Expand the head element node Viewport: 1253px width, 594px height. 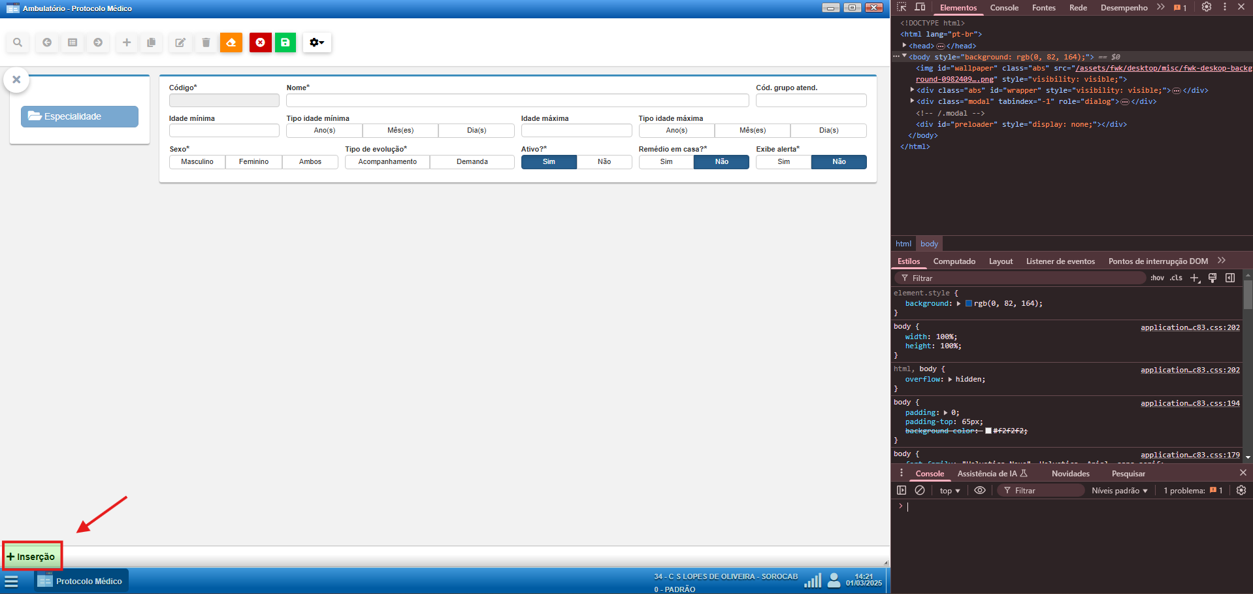[x=904, y=46]
